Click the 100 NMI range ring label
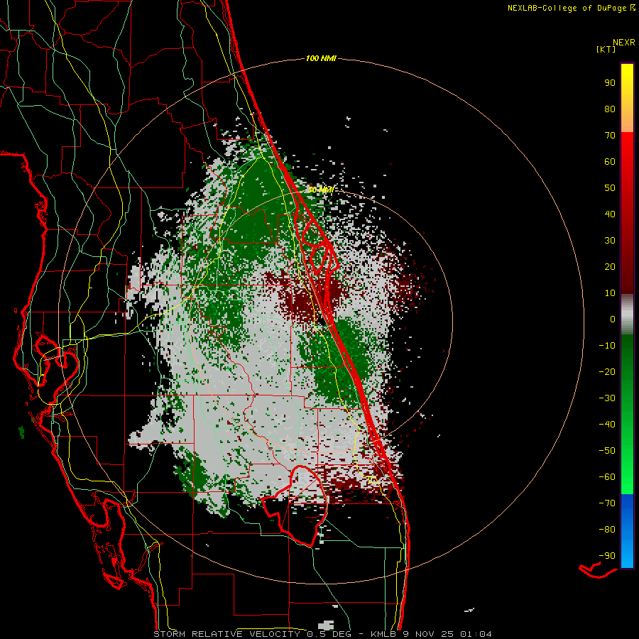 [x=321, y=59]
